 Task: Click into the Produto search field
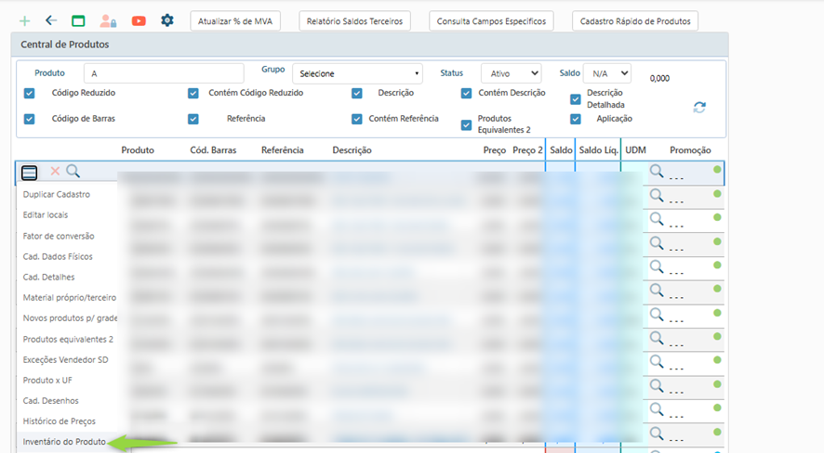pos(163,73)
